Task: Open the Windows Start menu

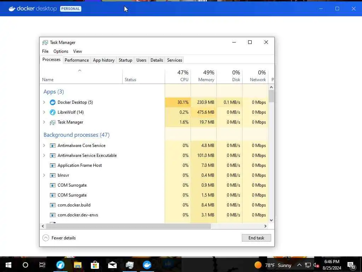Action: [x=8, y=265]
